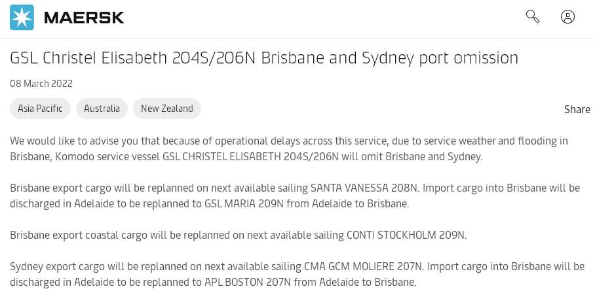The height and width of the screenshot is (293, 595).
Task: Click the Share button
Action: click(x=577, y=109)
